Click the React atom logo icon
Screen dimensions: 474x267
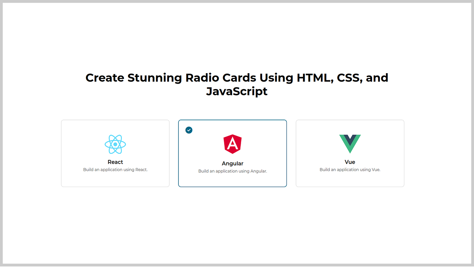tap(115, 144)
